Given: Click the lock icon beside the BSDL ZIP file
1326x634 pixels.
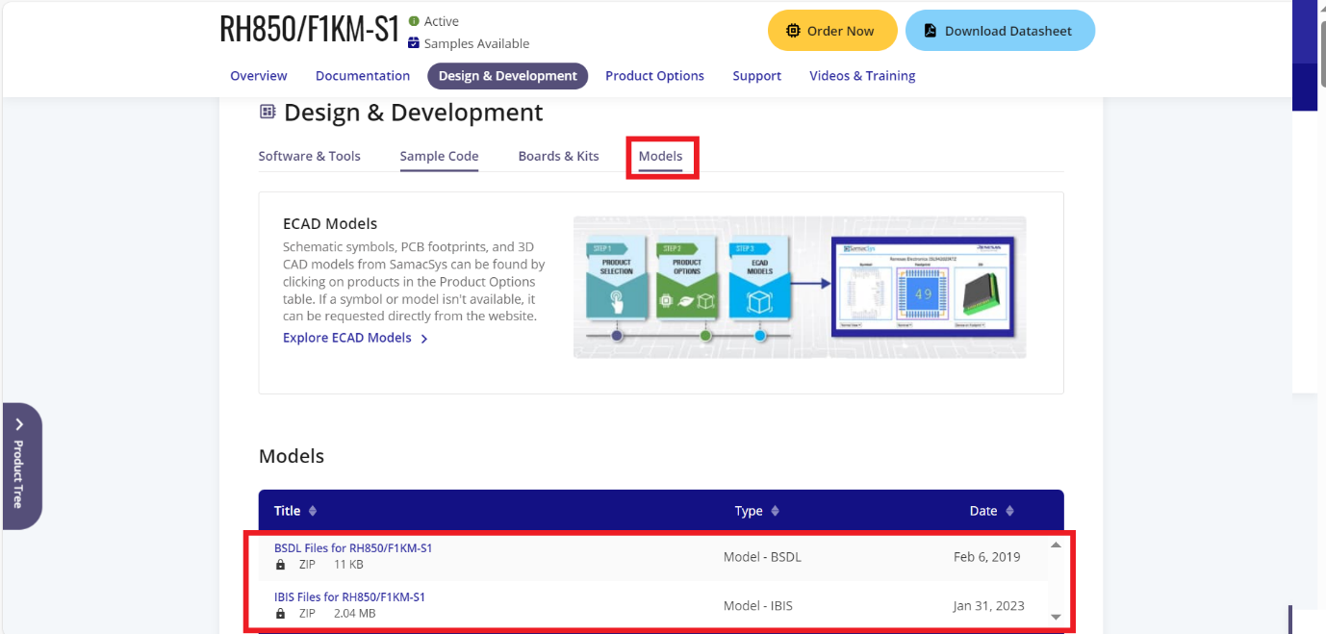Looking at the screenshot, I should click(280, 565).
